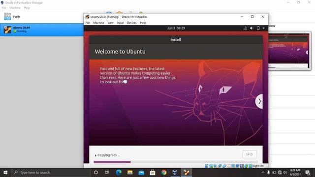
Task: Click the audio indicator icon in VM status bar
Action: pos(215,166)
